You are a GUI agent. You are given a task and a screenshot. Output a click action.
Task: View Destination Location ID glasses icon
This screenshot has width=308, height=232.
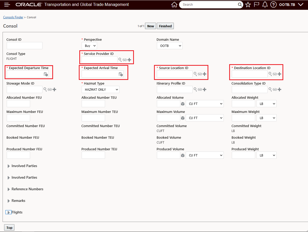tap(275, 74)
